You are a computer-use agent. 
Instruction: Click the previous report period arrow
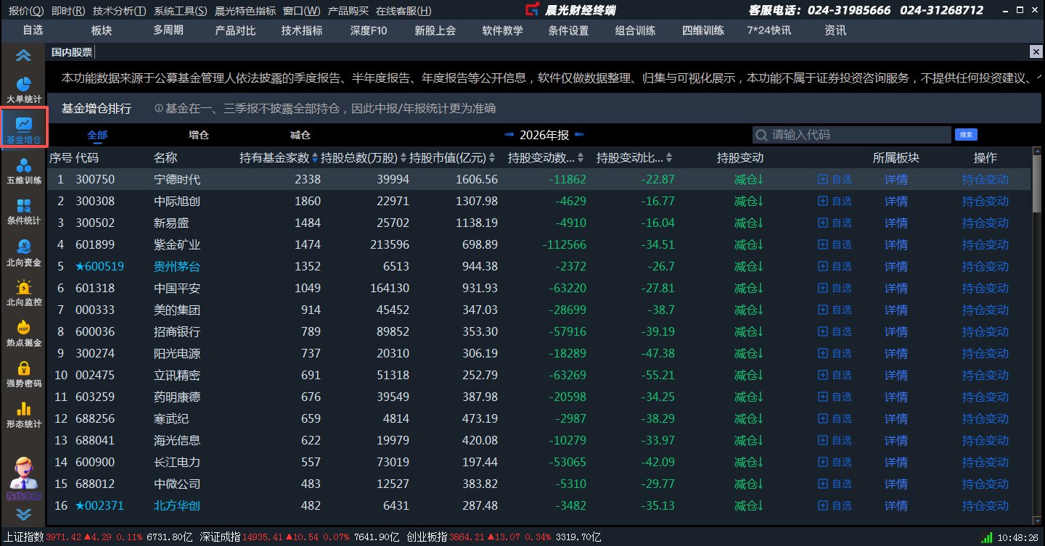(509, 135)
